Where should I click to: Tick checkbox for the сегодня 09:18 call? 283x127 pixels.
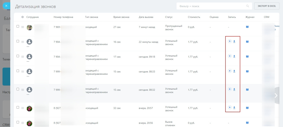(18, 56)
